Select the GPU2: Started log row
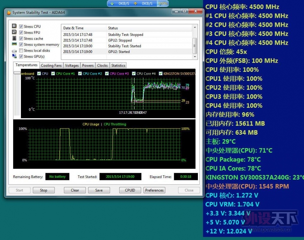304x240 pixels. (x=127, y=52)
